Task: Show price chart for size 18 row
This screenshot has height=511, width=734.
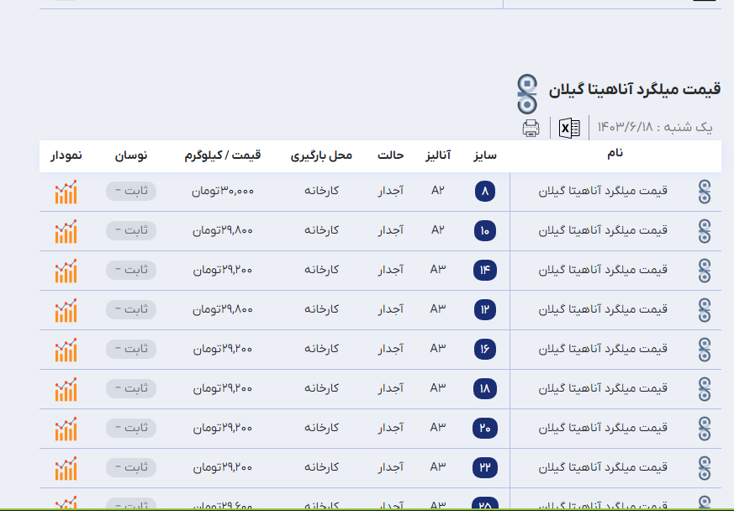Action: (x=66, y=389)
